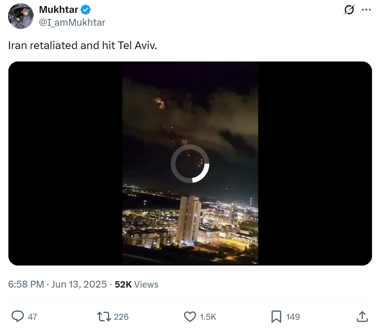Click the 52K Views count
380x329 pixels.
pyautogui.click(x=137, y=284)
